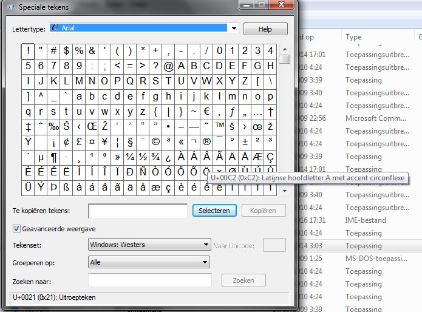Select the registered trademark symbol
This screenshot has height=312, width=422.
[x=206, y=142]
